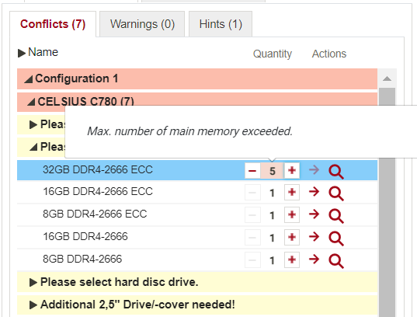Switch to the Warnings (0) tab
Viewport: 417px width, 317px height.
point(142,24)
